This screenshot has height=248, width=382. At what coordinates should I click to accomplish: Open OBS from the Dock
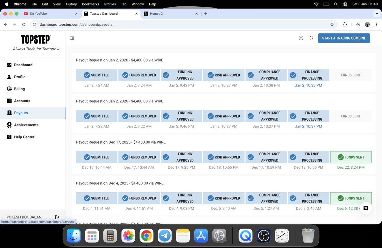pyautogui.click(x=264, y=236)
